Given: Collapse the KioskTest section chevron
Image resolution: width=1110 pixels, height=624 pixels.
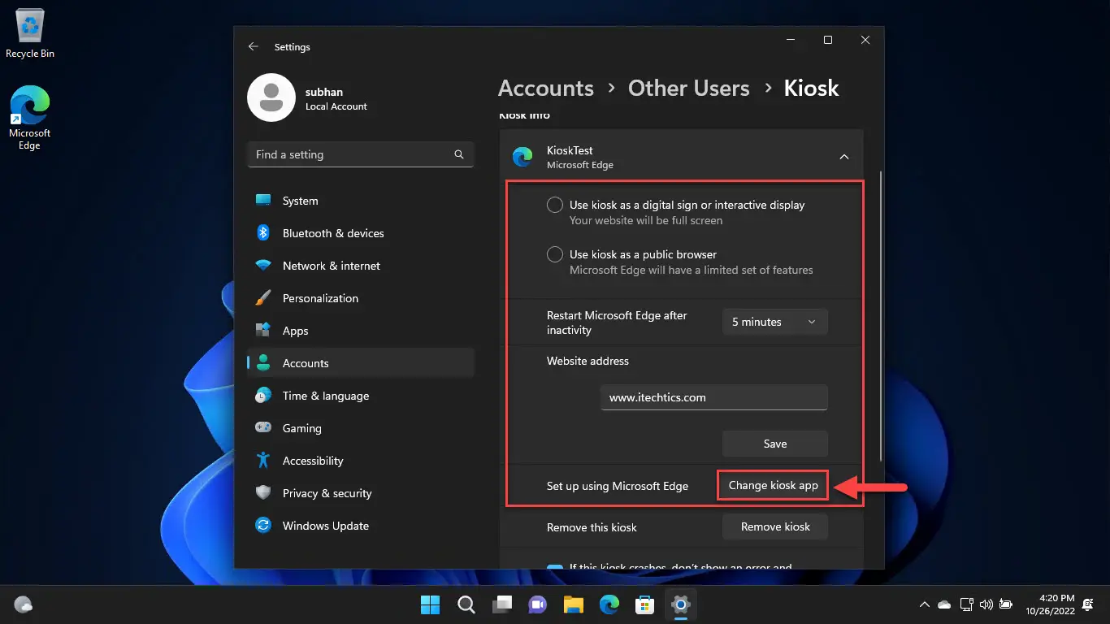Looking at the screenshot, I should [844, 157].
